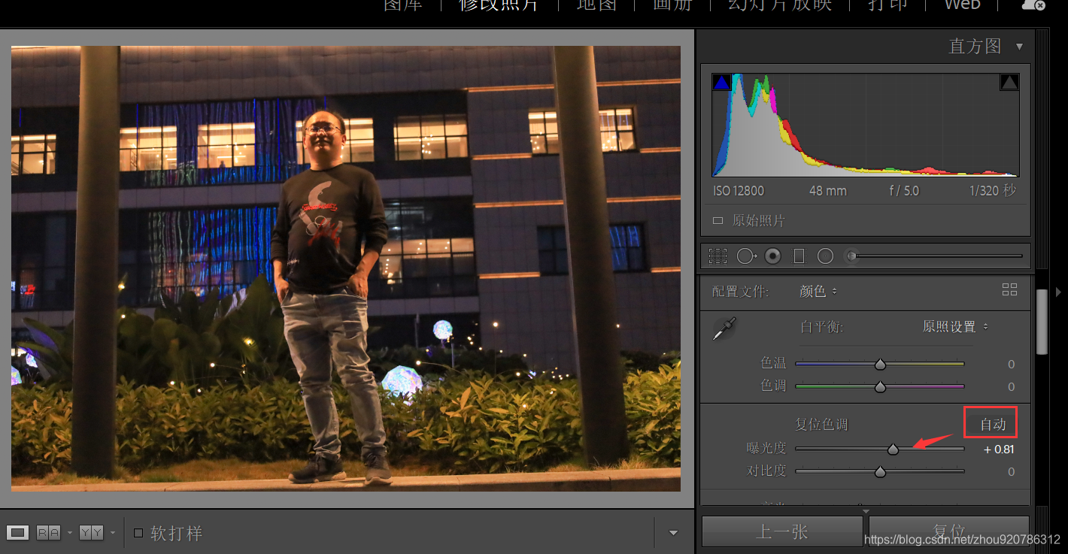Open dropdown arrow beside RA view
The height and width of the screenshot is (554, 1068).
[x=69, y=533]
